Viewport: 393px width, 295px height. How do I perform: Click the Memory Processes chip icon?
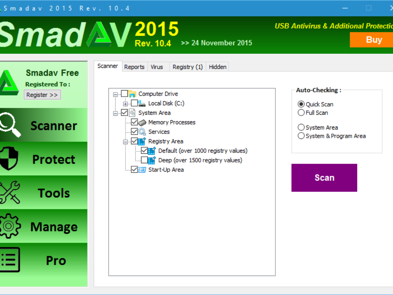pos(142,123)
